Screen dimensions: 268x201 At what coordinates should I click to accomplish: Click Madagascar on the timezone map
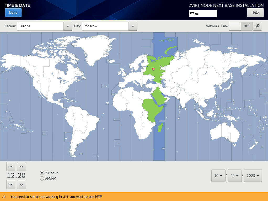(x=160, y=128)
